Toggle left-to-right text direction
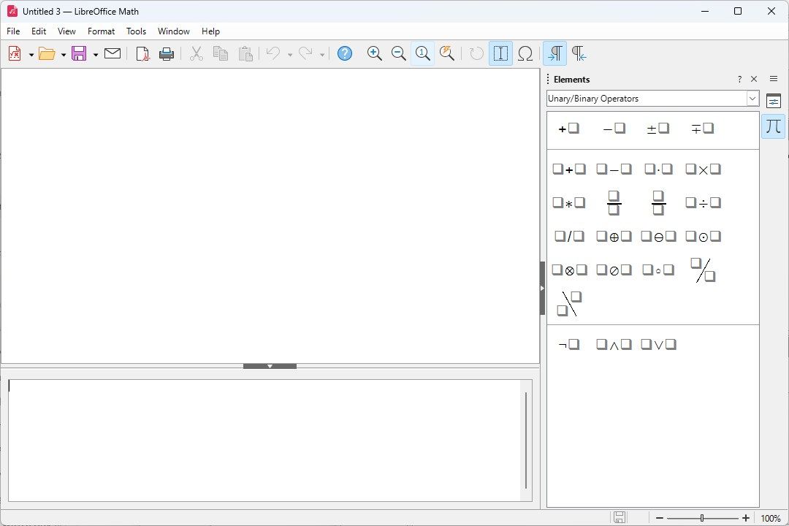This screenshot has width=789, height=526. tap(555, 53)
